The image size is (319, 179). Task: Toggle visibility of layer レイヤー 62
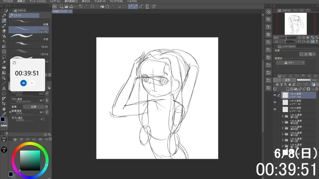(275, 102)
